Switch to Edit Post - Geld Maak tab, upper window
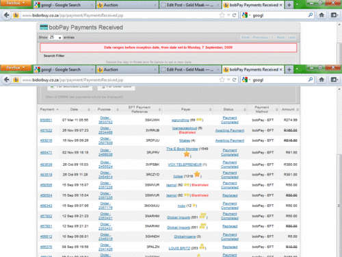Screen dimensions: 342x257 190,5
